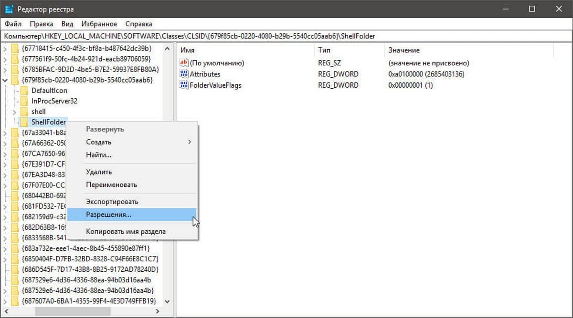Expand the shell subkey
The height and width of the screenshot is (318, 573).
click(x=15, y=112)
